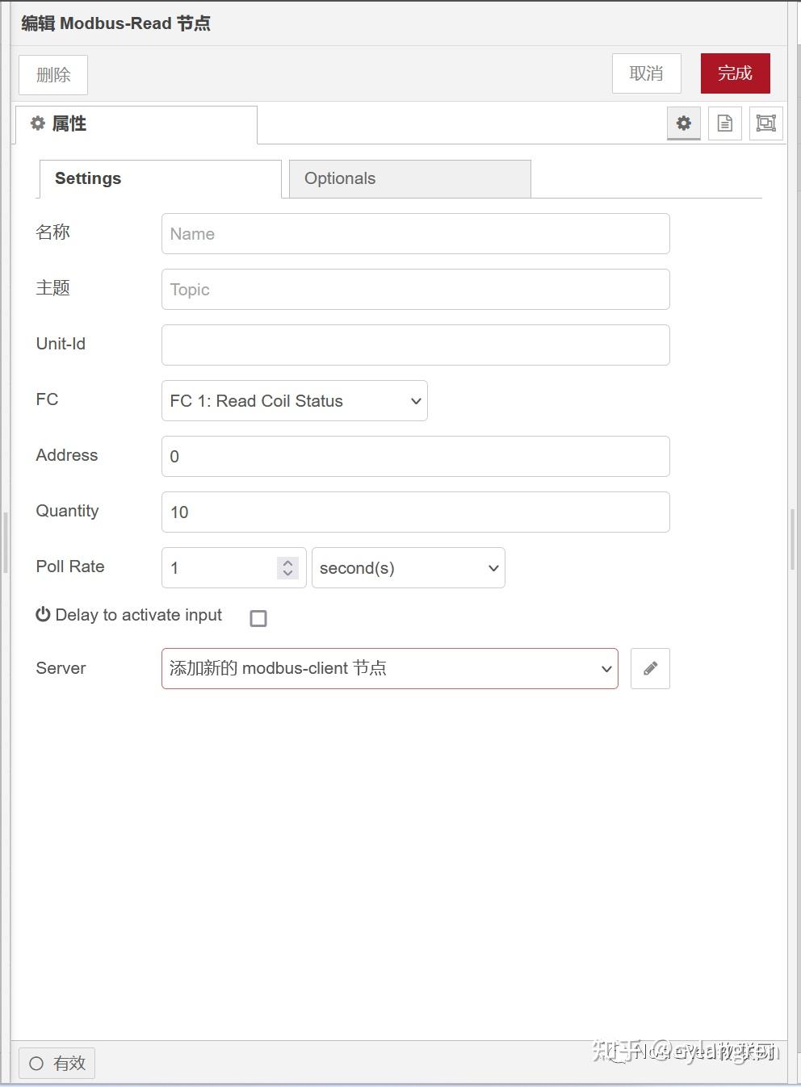Open node description document icon

click(725, 123)
